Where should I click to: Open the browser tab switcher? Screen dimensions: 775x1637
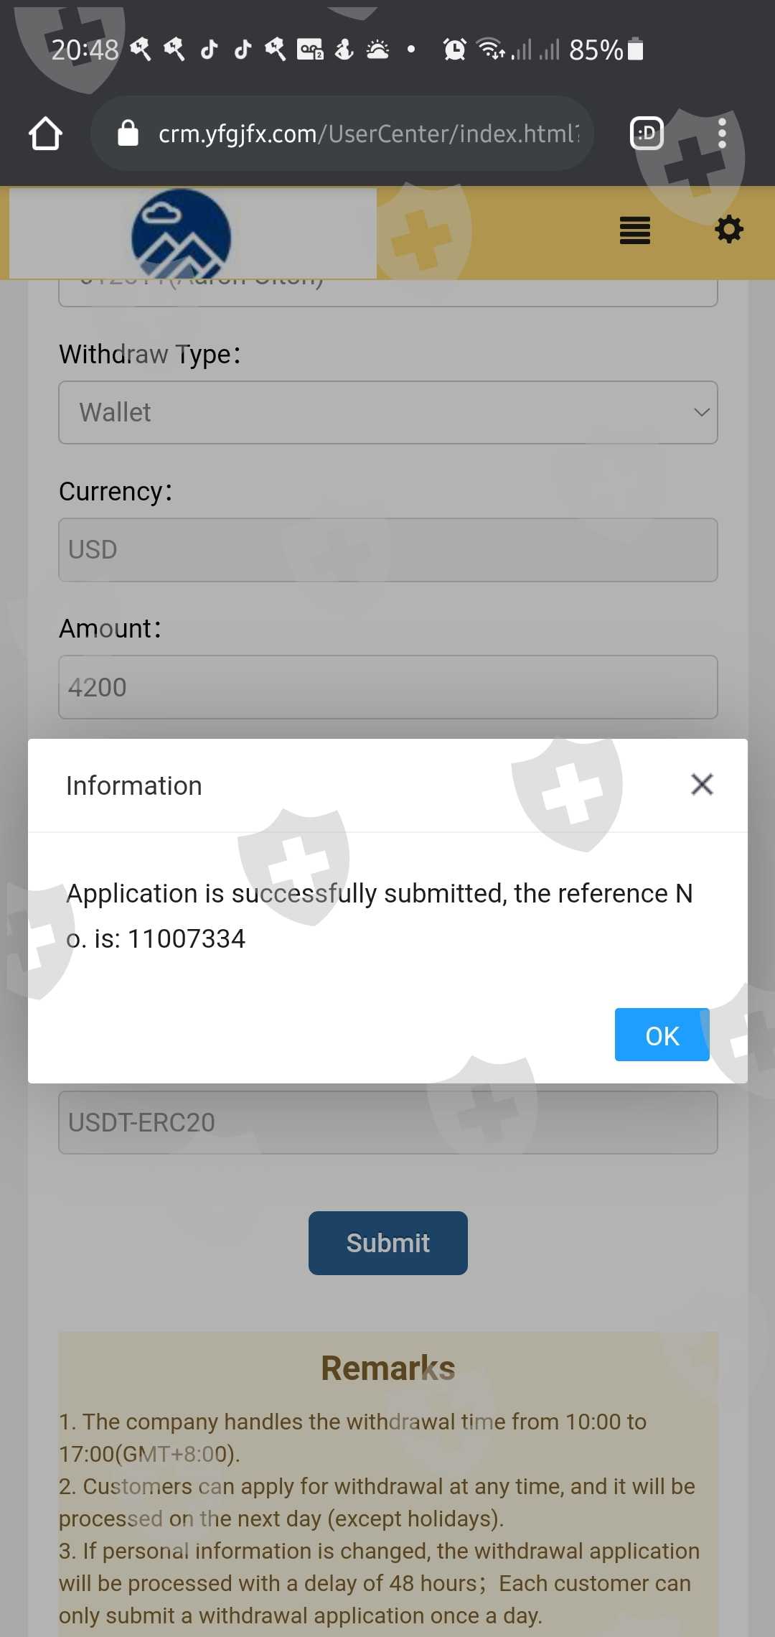tap(646, 134)
